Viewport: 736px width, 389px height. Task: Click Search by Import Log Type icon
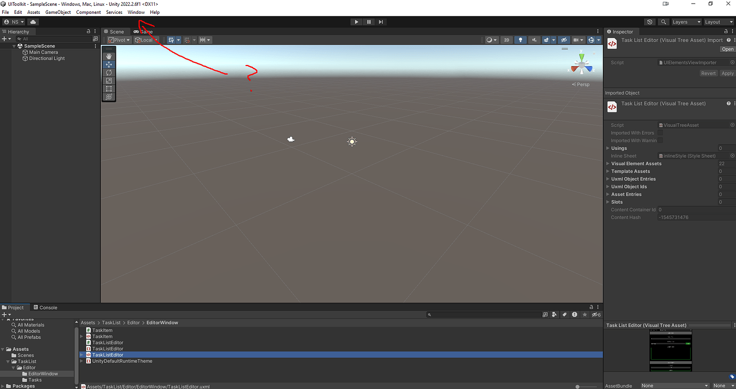(574, 315)
